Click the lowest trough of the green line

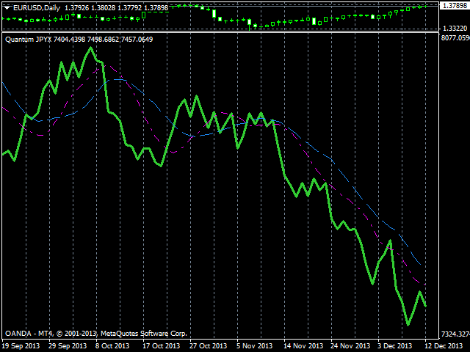click(408, 324)
